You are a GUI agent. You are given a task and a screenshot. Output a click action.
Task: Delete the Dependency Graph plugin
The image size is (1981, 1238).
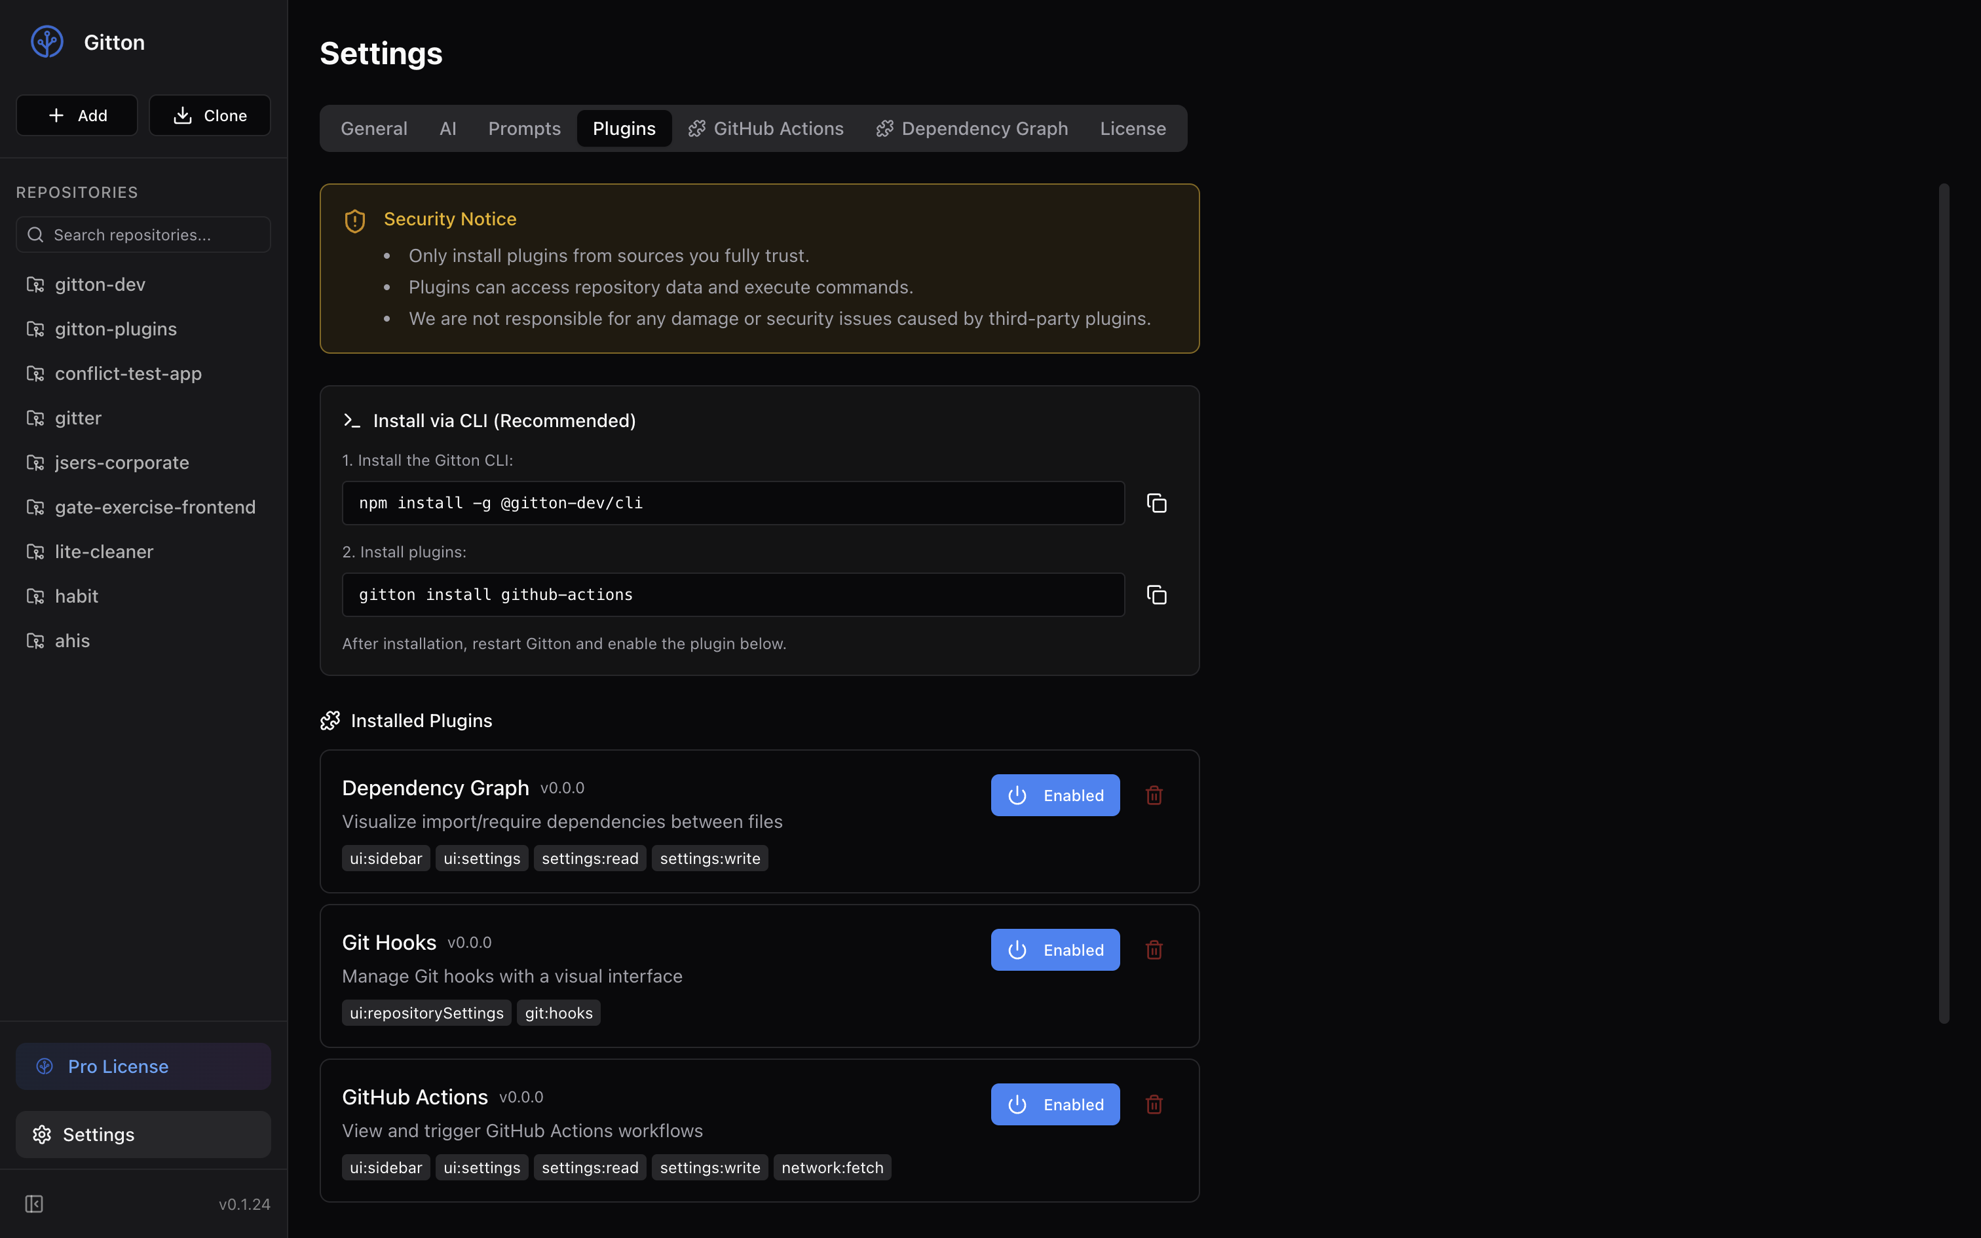point(1154,795)
